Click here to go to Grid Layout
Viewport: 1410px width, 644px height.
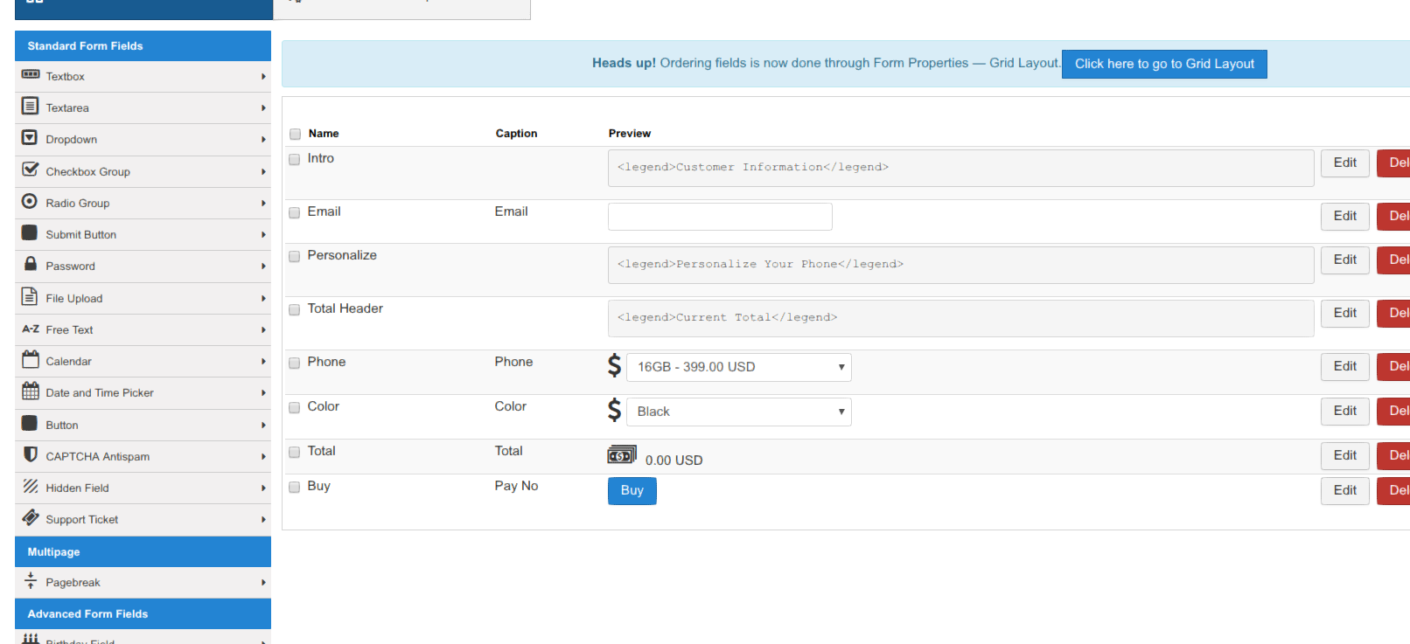click(1163, 64)
